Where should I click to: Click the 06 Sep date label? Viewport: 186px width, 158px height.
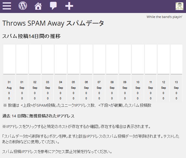86,85
